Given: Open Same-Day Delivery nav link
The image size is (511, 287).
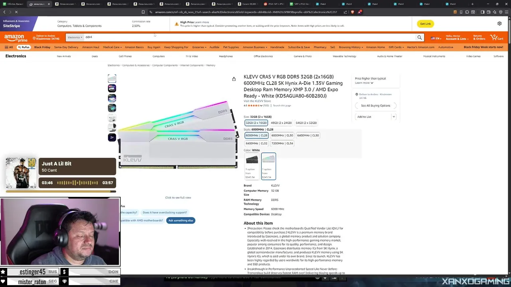Looking at the screenshot, I should click(x=66, y=47).
